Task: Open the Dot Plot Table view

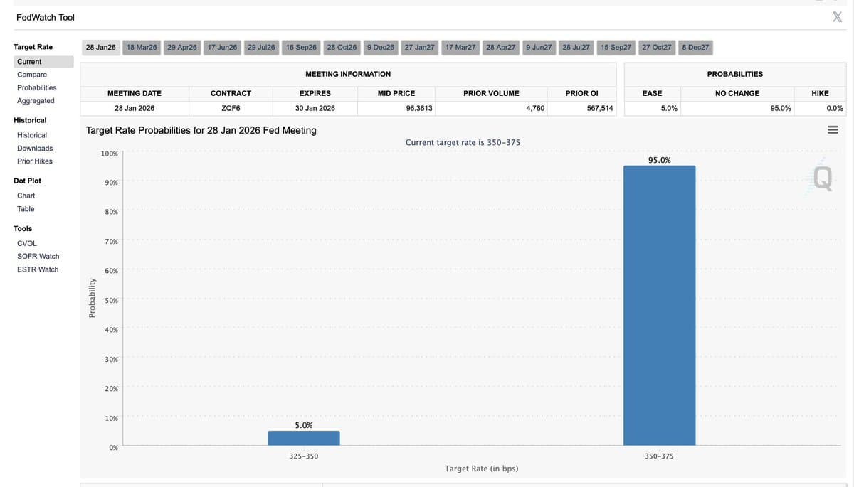Action: (26, 208)
